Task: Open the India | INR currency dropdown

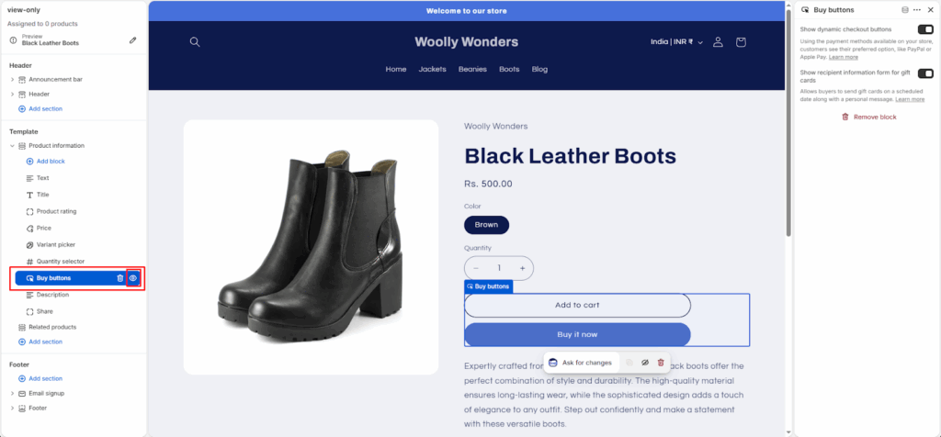Action: 677,42
